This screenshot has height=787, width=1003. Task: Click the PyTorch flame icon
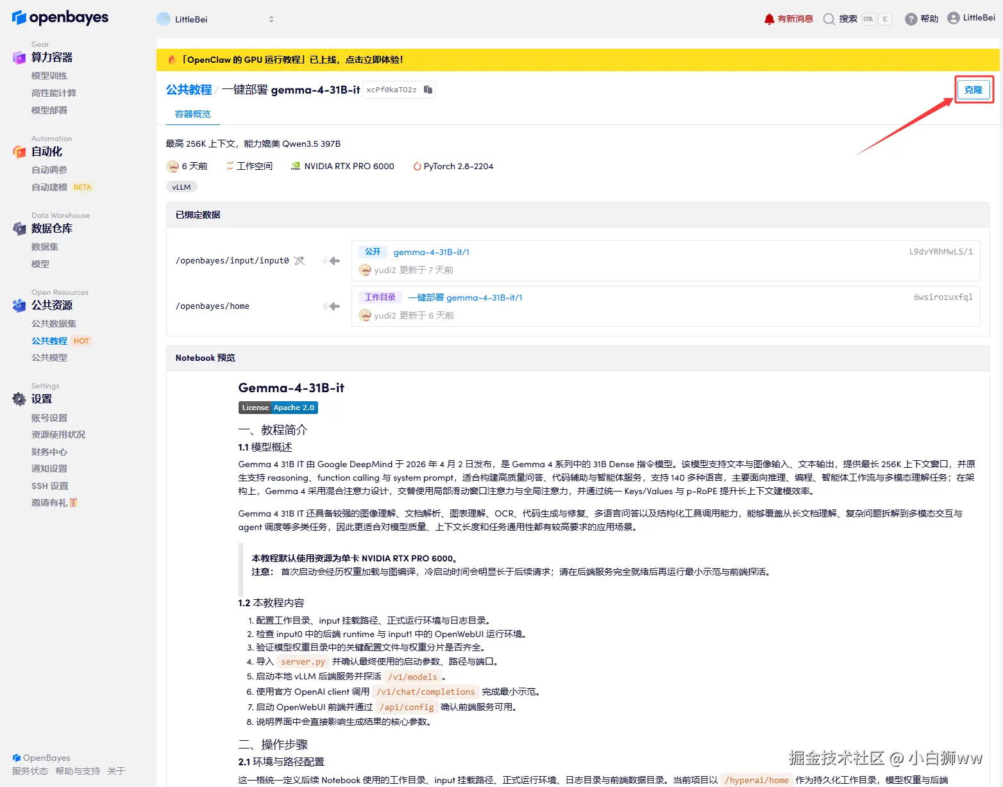click(x=417, y=166)
